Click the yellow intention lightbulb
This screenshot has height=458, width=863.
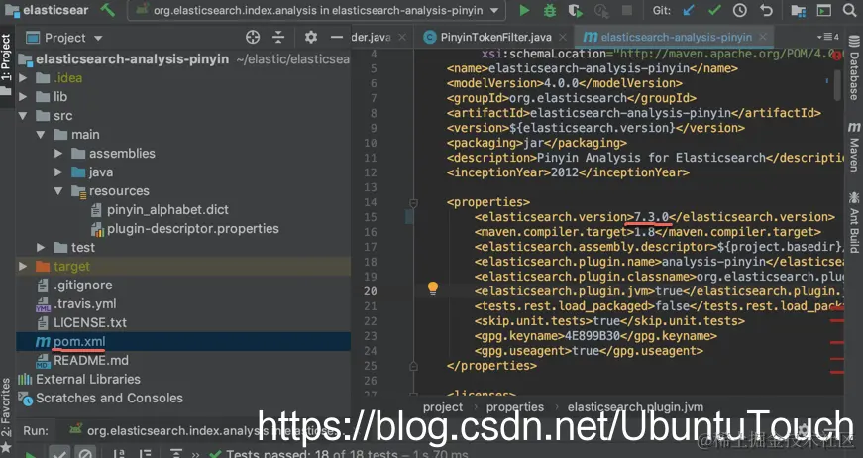(x=433, y=287)
